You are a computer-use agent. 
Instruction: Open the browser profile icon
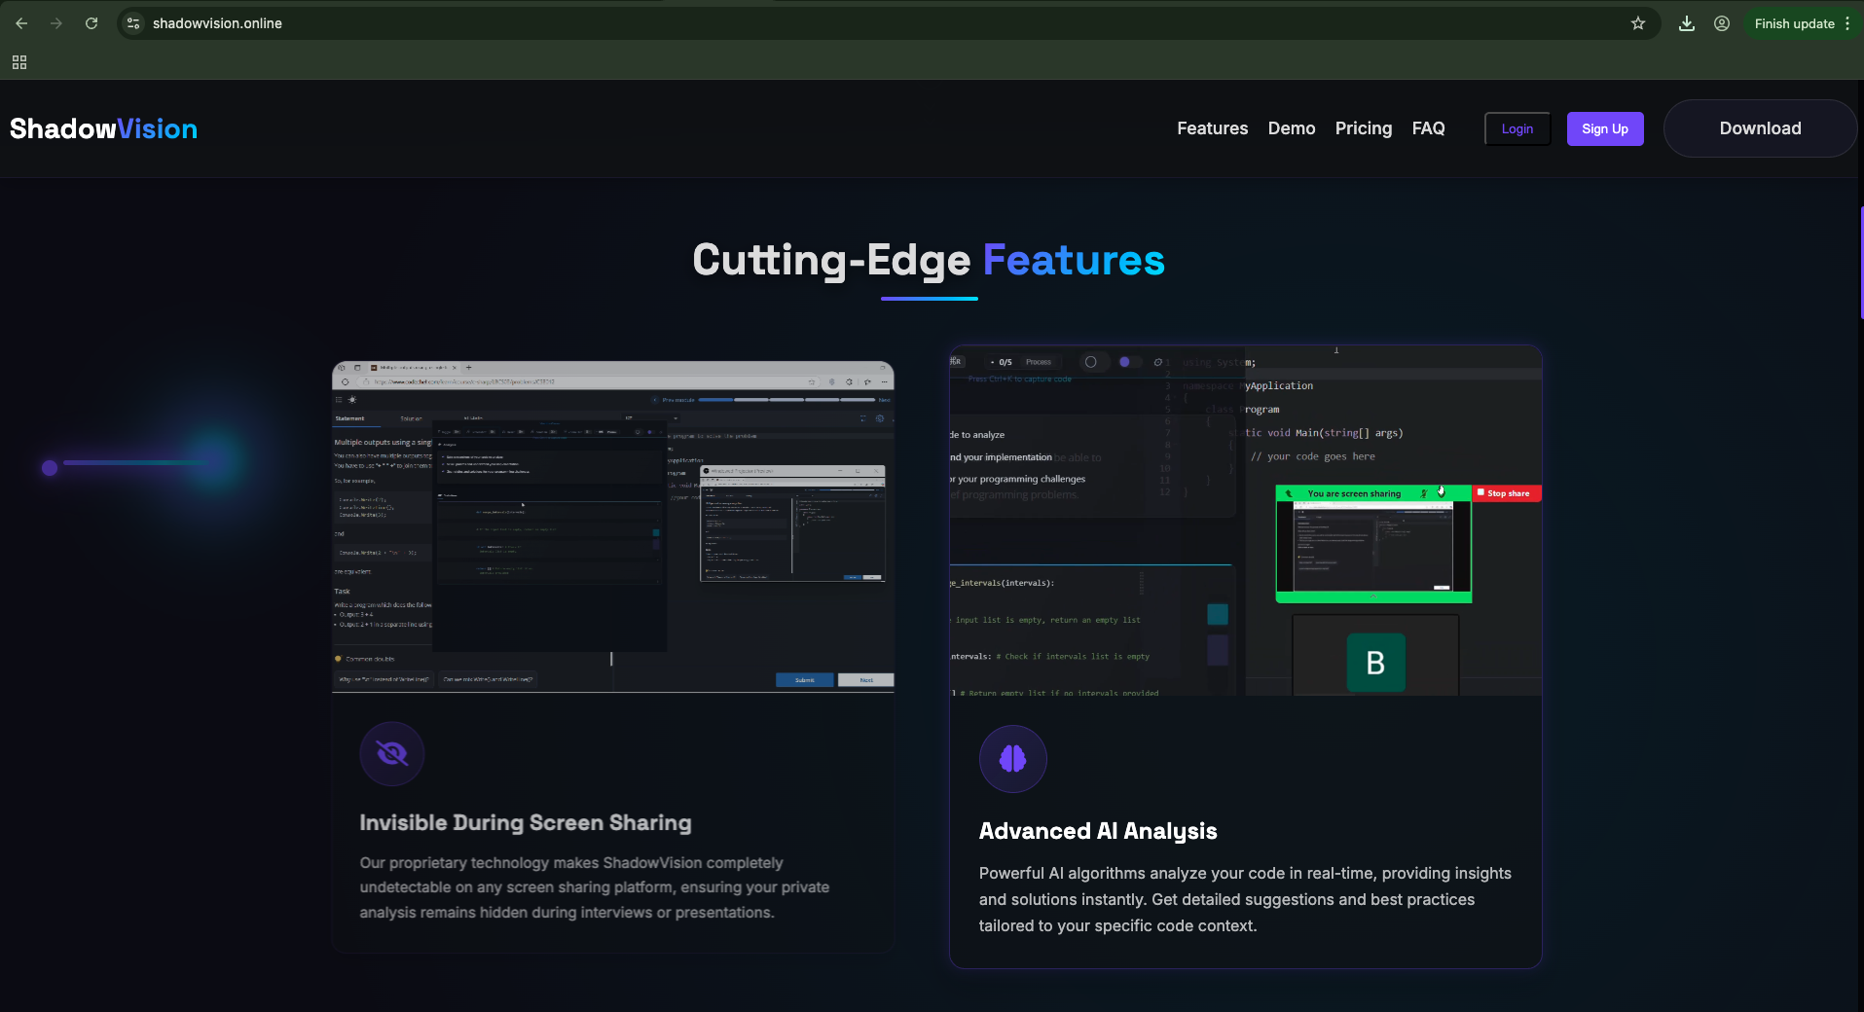click(x=1722, y=23)
